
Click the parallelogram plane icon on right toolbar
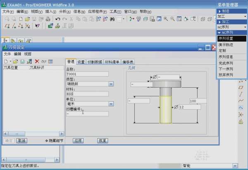coord(241,87)
